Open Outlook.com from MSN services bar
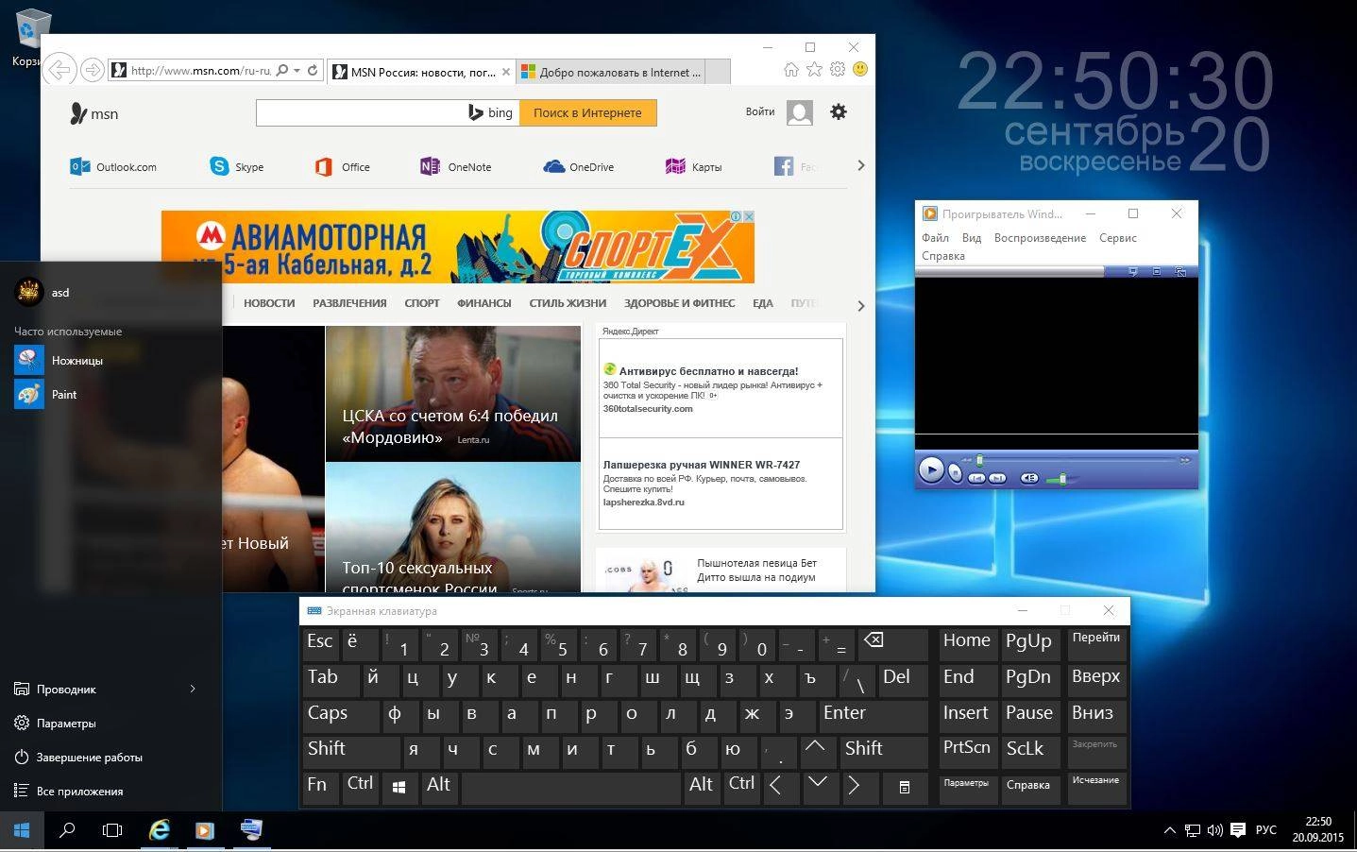The height and width of the screenshot is (852, 1357). click(x=113, y=167)
